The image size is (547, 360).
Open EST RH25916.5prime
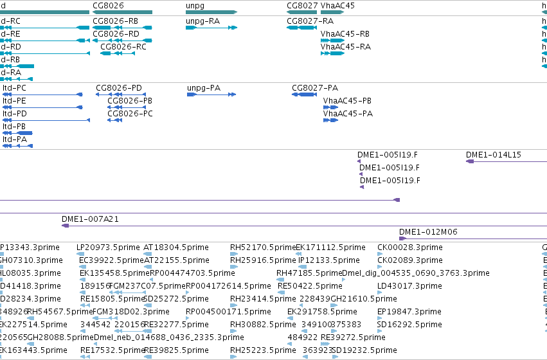coord(263,260)
